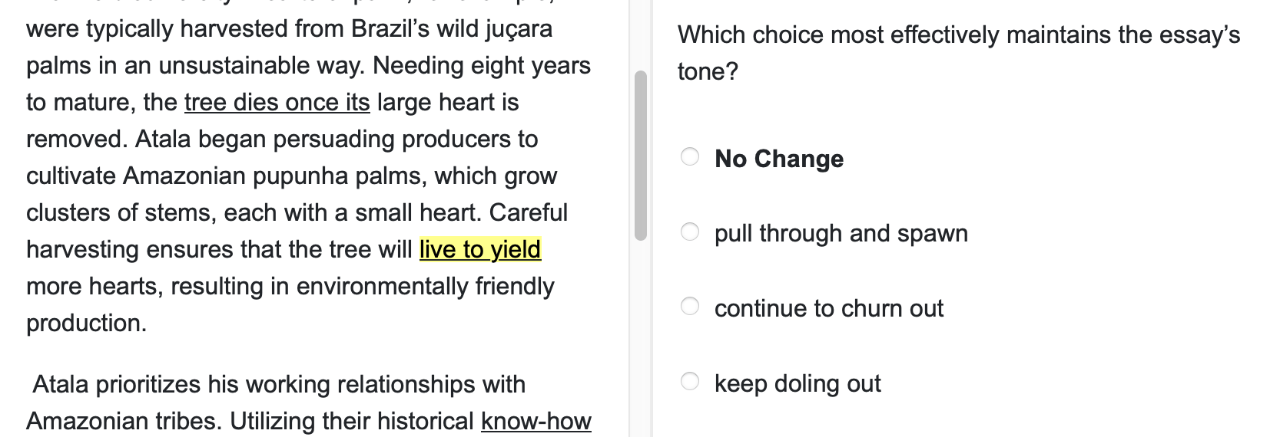
Task: Click the highlighted 'live to yield' phrase
Action: pyautogui.click(x=480, y=249)
